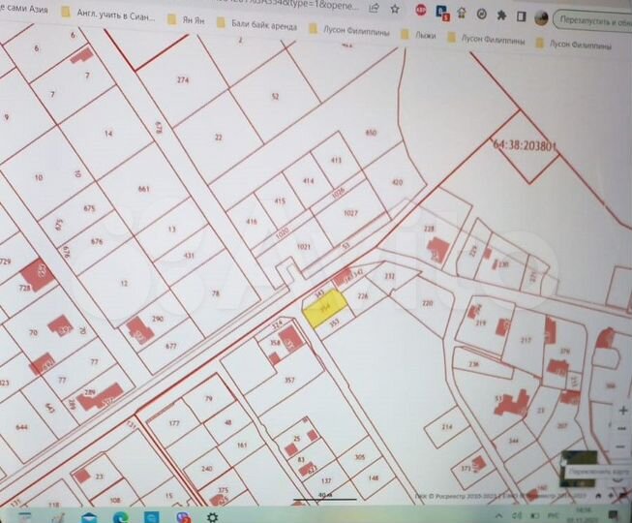632x523 pixels.
Task: Open the Settings gear in taskbar
Action: [212, 517]
